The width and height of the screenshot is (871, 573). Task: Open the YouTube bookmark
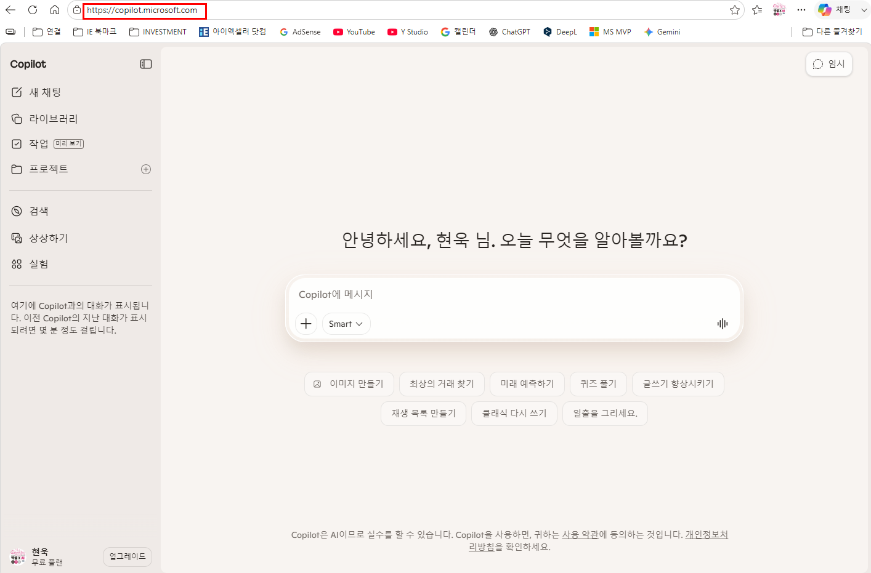354,32
